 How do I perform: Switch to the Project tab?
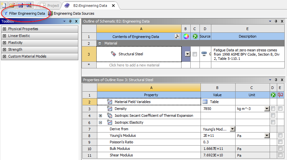50,6
